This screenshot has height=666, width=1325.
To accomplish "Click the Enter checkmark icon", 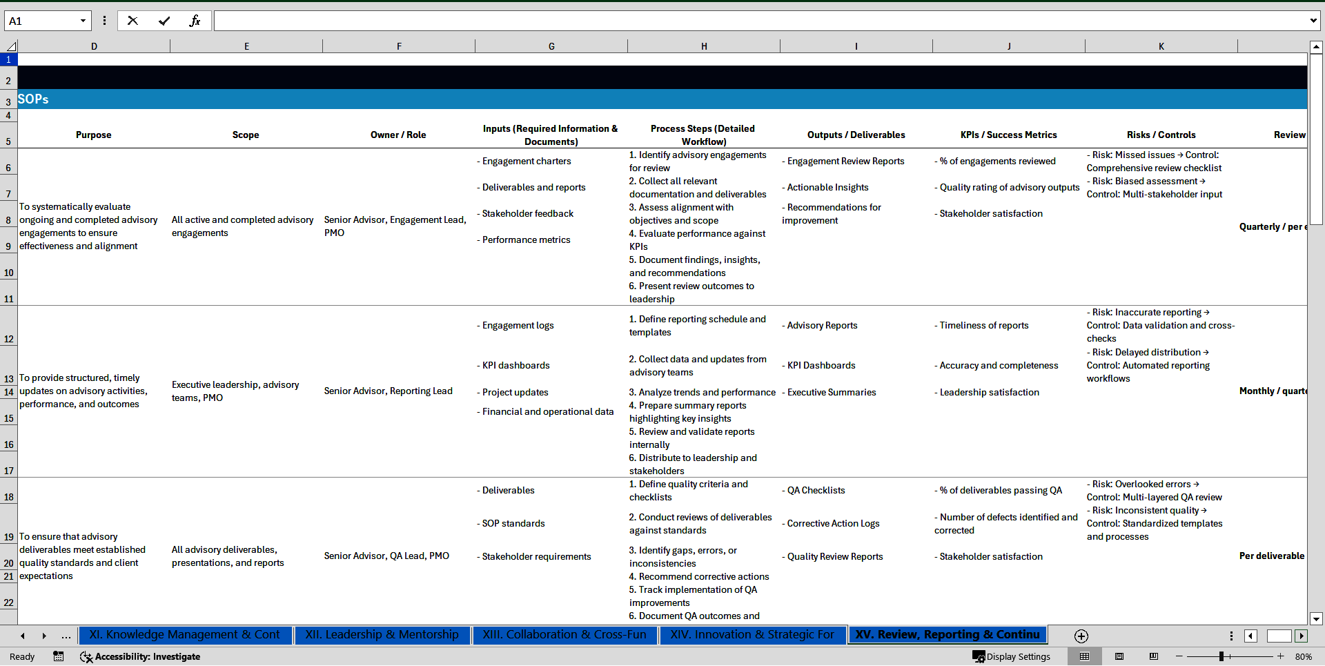I will [164, 21].
